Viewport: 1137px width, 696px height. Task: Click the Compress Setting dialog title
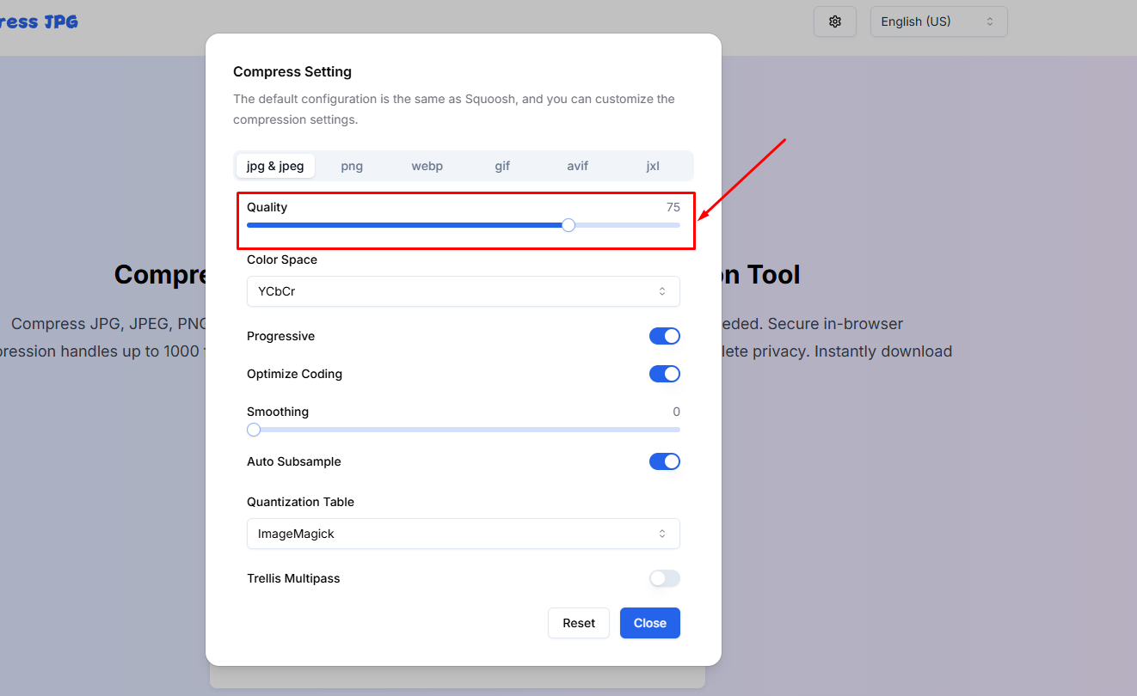tap(292, 71)
